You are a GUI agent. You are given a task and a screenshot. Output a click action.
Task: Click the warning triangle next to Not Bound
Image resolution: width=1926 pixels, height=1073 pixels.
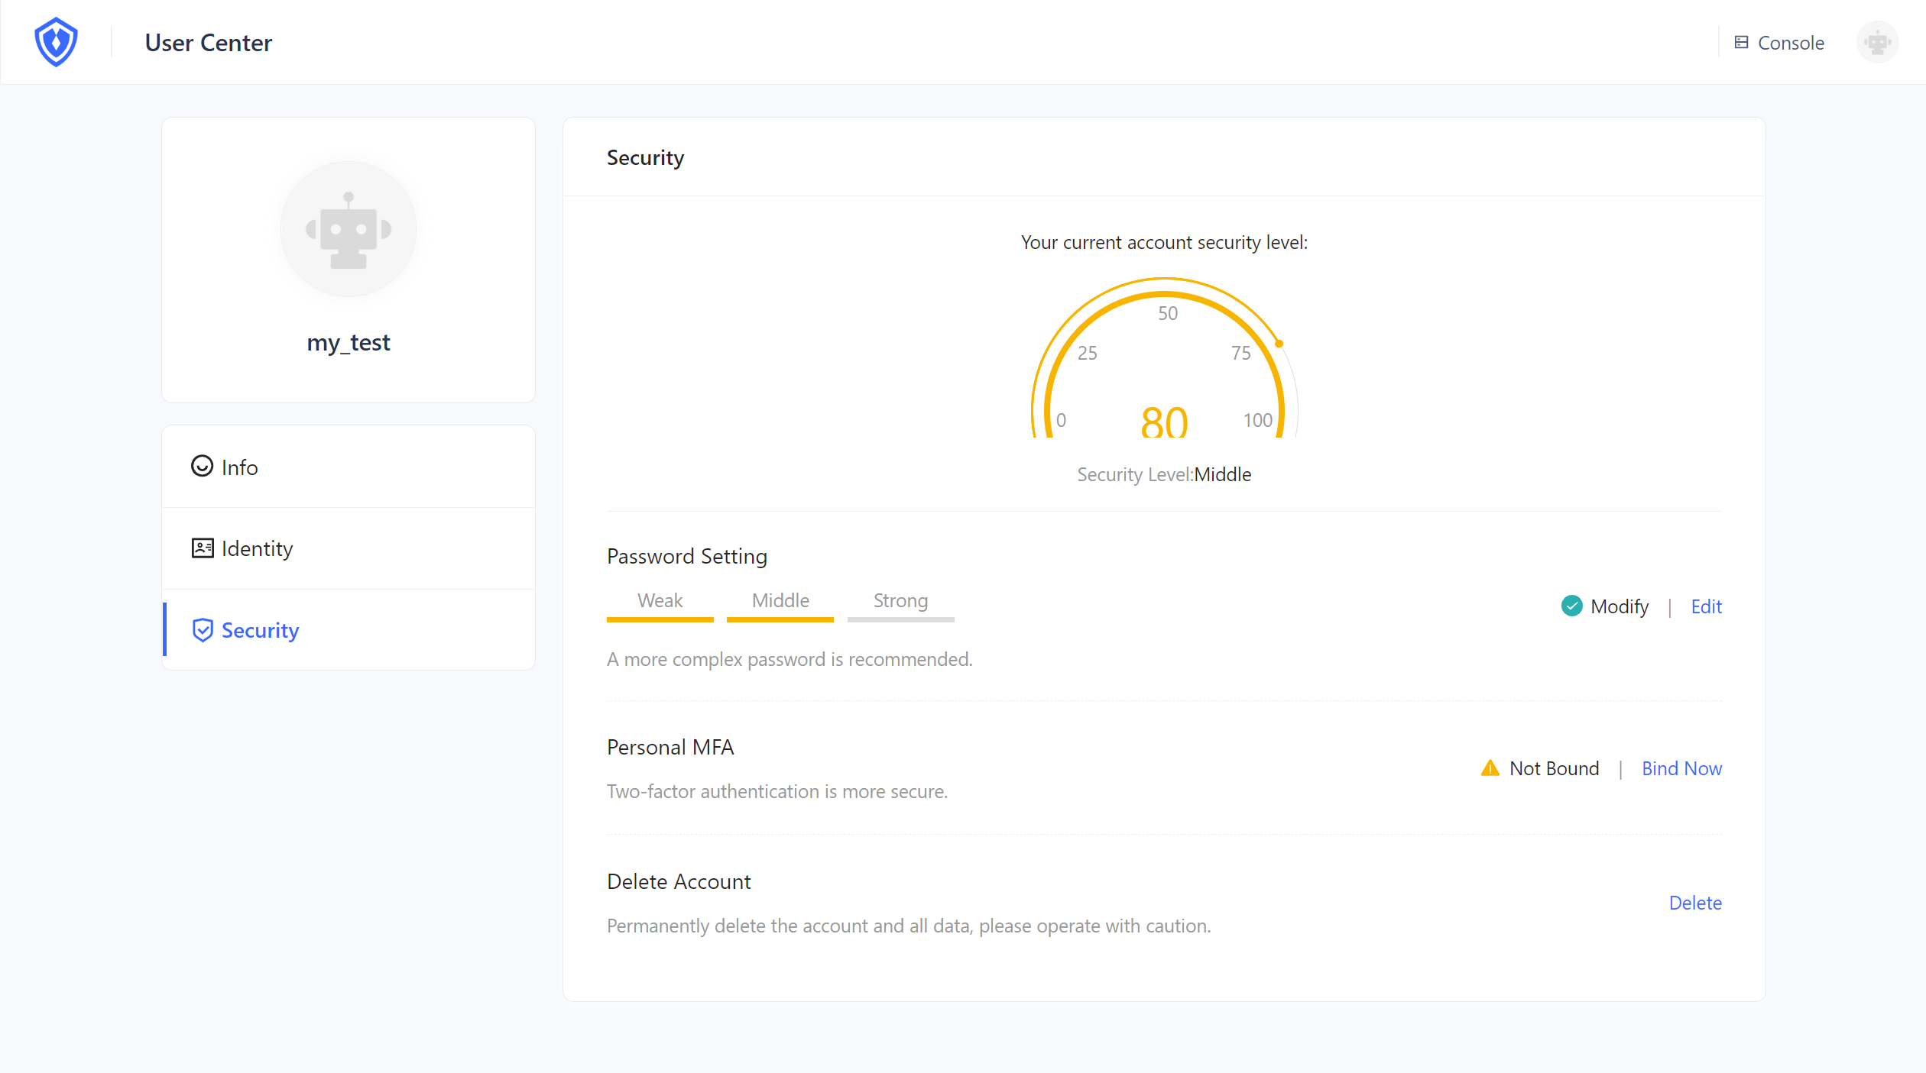coord(1489,768)
